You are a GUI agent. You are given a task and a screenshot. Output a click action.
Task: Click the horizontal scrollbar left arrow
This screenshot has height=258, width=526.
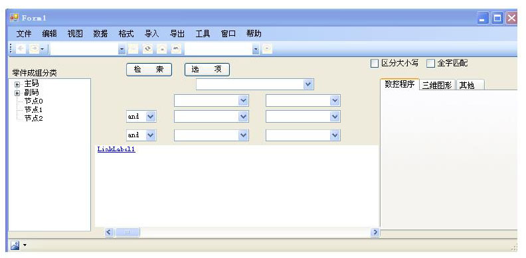(110, 232)
